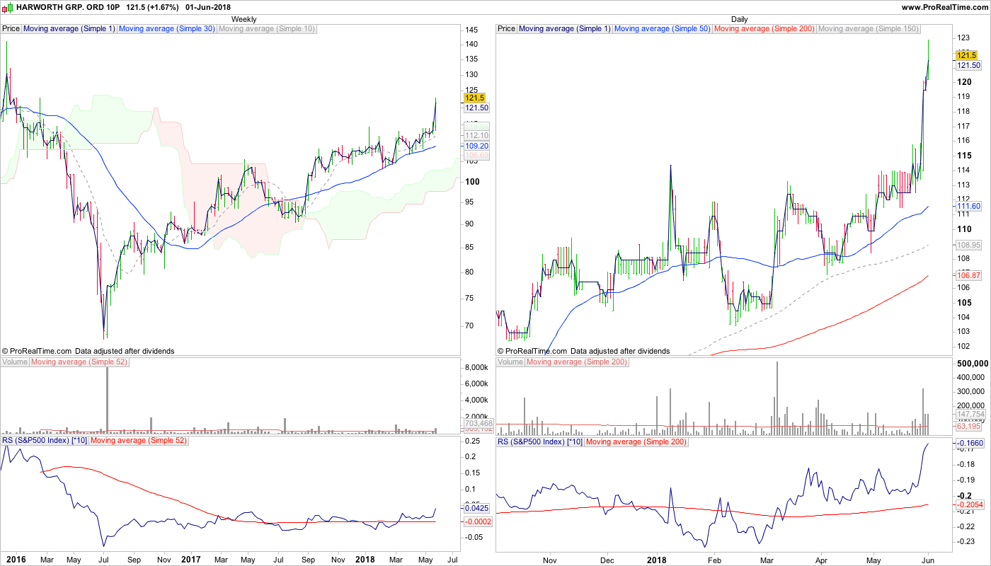Screen dimensions: 991x566
Task: Open Moving average (Simple 200) label on Daily price chart
Action: (764, 29)
